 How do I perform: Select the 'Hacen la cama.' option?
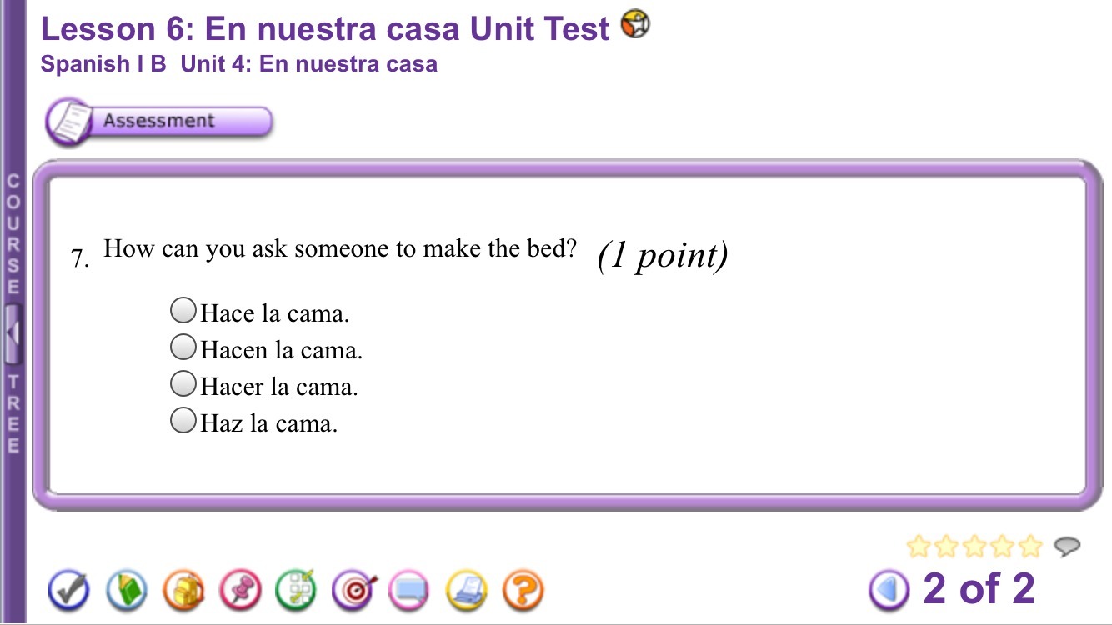(183, 348)
